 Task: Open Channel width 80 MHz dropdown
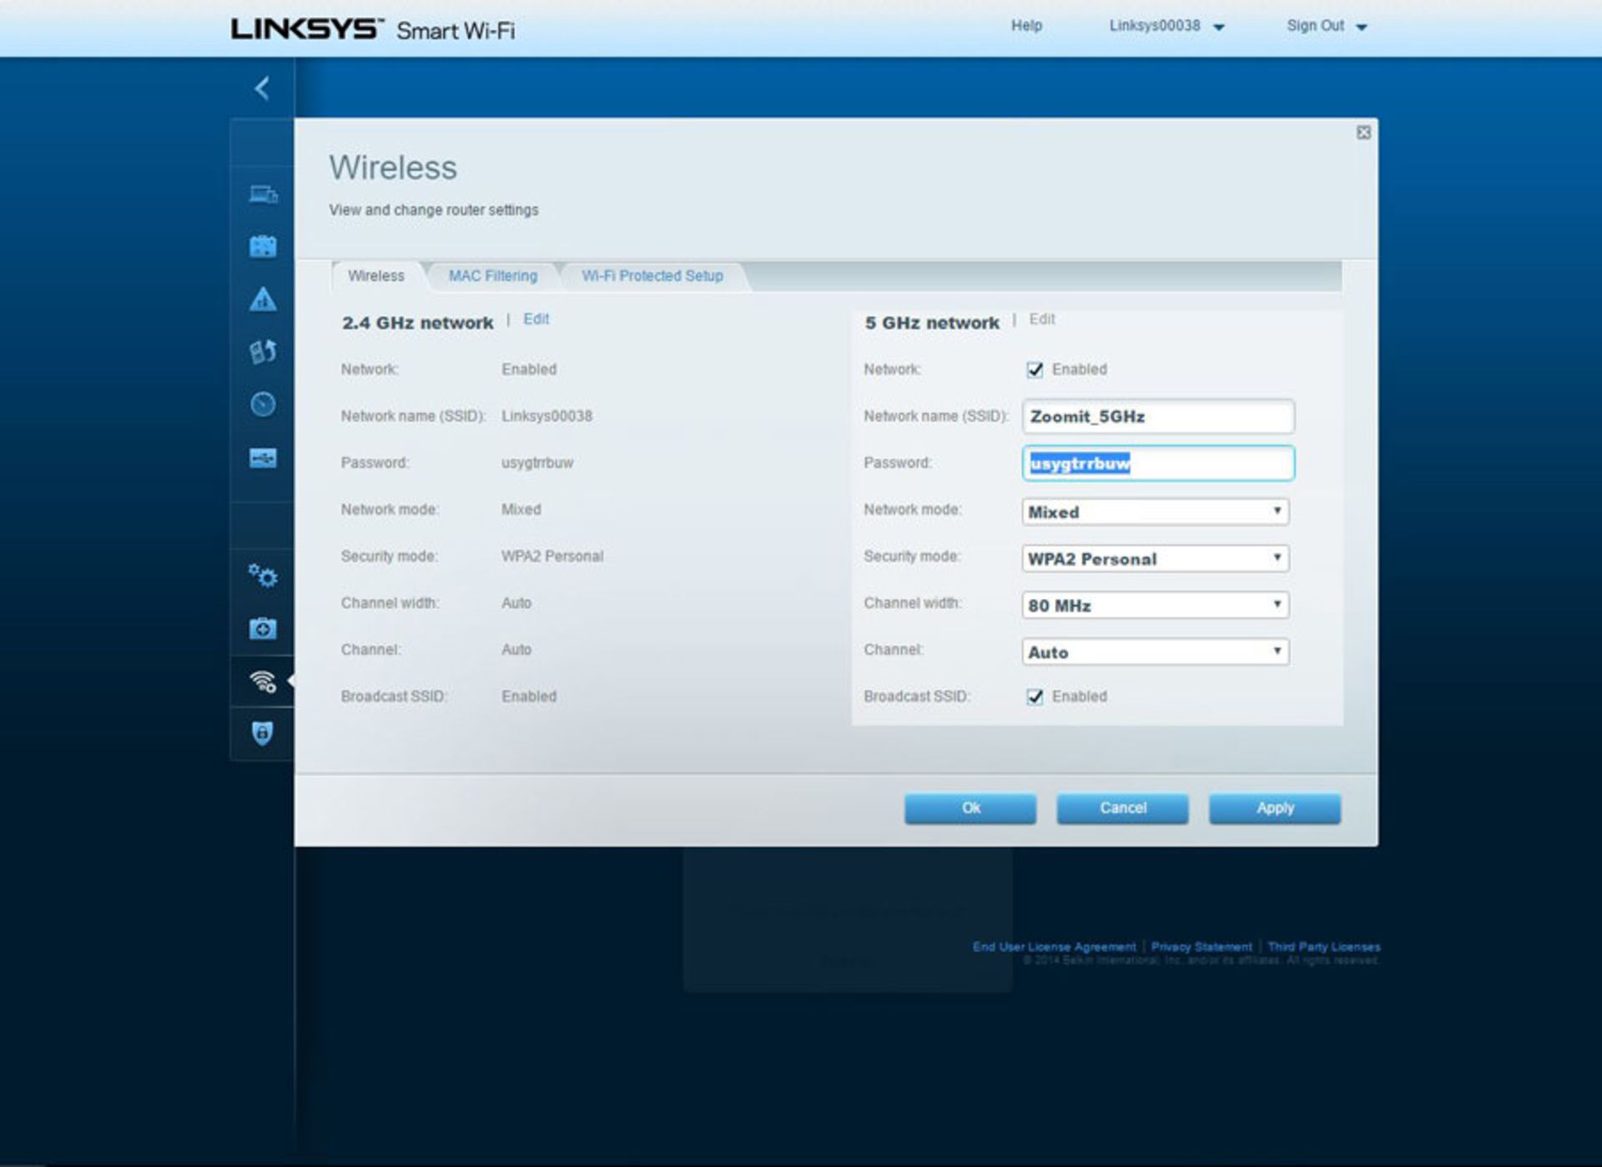1155,605
